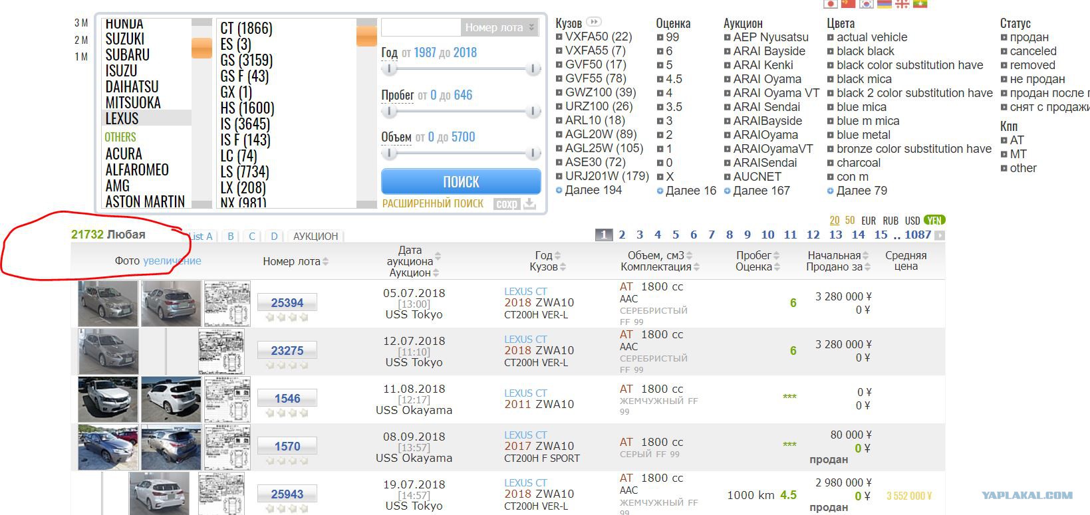Enable the canceled status checkbox
1090x515 pixels.
click(1004, 52)
